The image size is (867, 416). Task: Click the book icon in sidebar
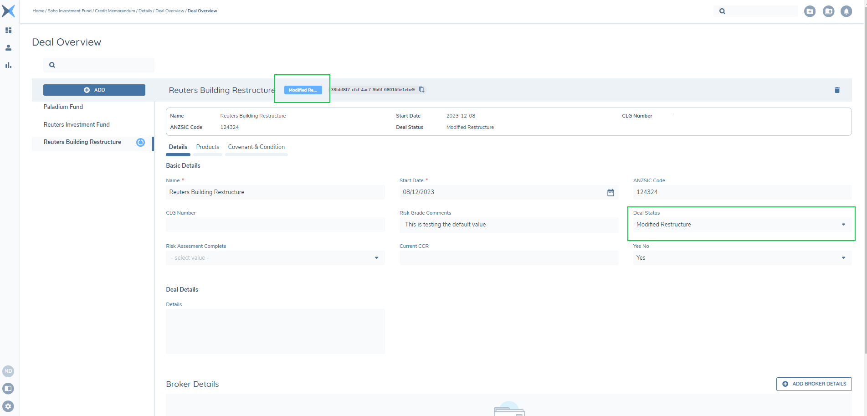[8, 389]
